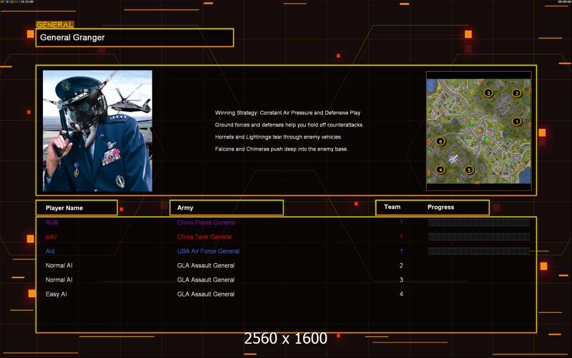572x358 pixels.
Task: Click the loading progress bar for Aid
Action: [x=478, y=251]
